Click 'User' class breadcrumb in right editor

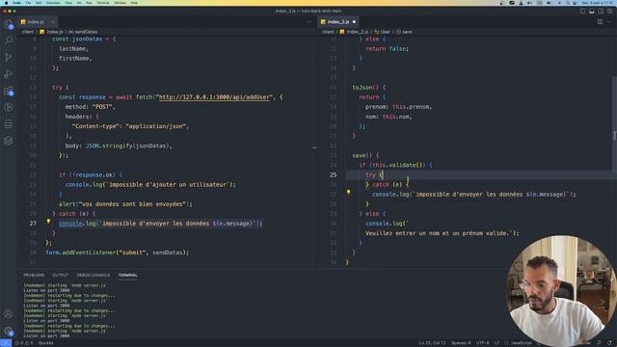[x=386, y=32]
